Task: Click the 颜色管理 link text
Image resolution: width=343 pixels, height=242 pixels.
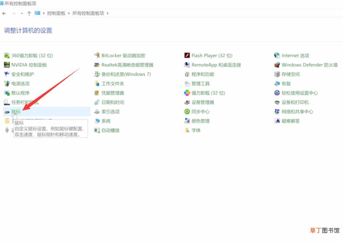Action: (x=201, y=121)
